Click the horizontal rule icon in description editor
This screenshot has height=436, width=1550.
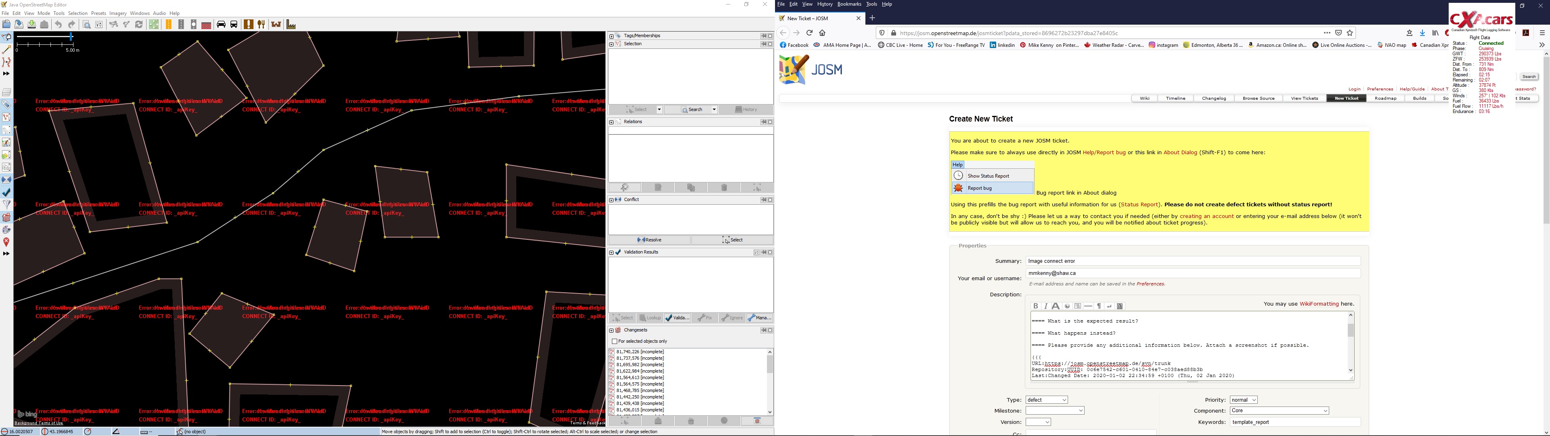pyautogui.click(x=1088, y=306)
